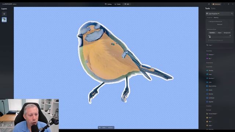Open the Vignette tool

(210, 102)
